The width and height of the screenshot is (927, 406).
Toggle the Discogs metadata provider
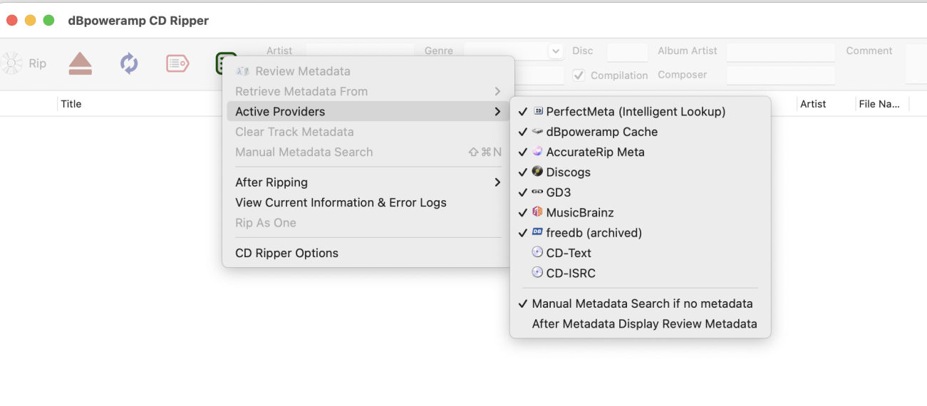(568, 172)
